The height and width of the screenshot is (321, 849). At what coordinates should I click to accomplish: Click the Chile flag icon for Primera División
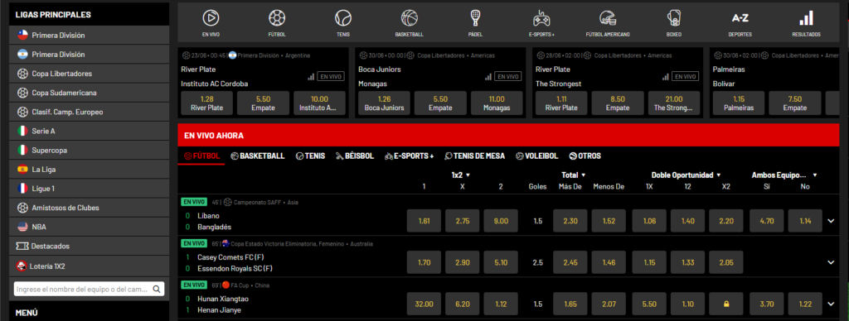22,35
